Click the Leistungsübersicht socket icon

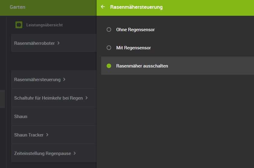click(x=19, y=25)
